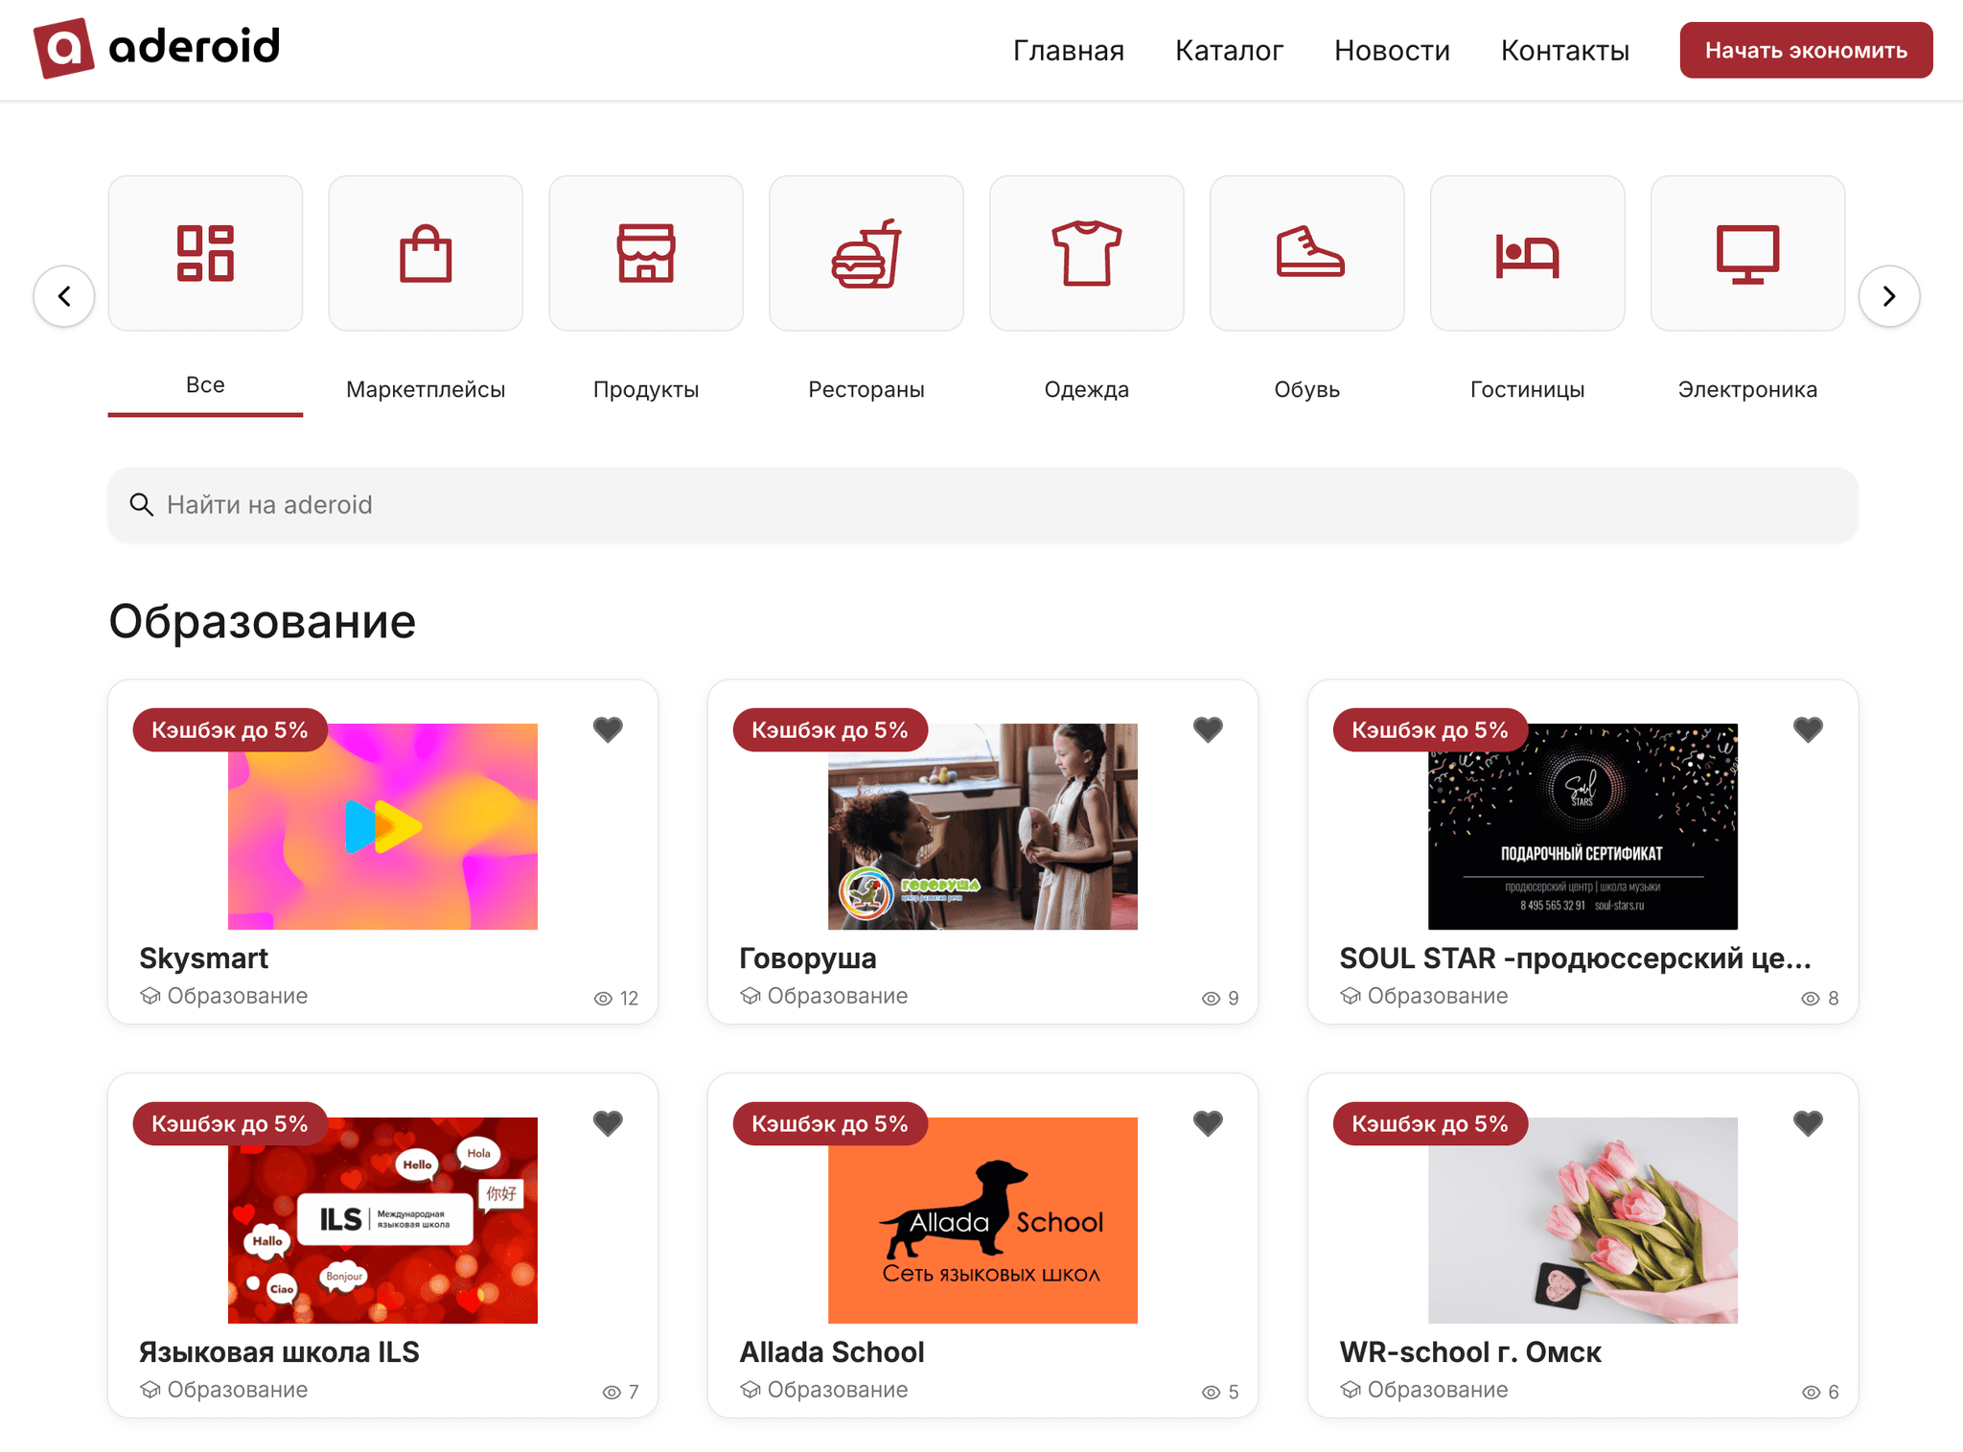The height and width of the screenshot is (1452, 1963).
Task: Open SOUL STAR -продюссерский title
Action: point(1575,957)
